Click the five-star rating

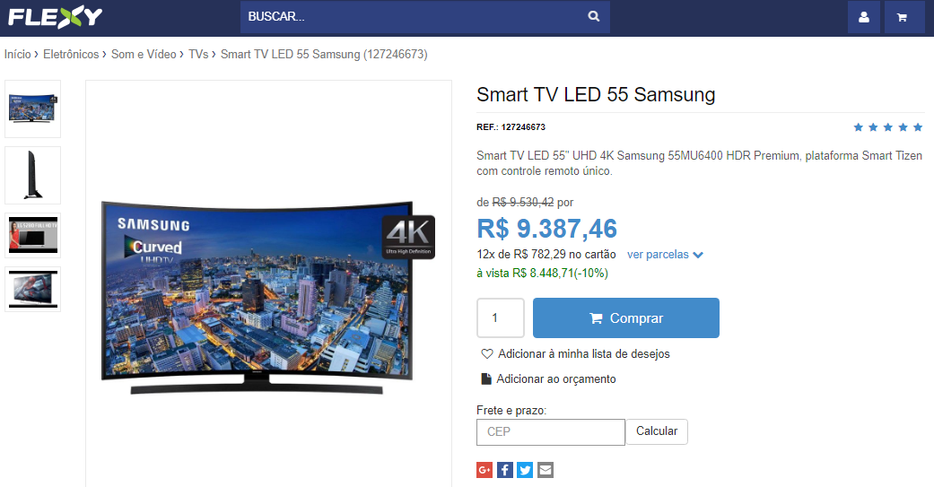(x=887, y=126)
